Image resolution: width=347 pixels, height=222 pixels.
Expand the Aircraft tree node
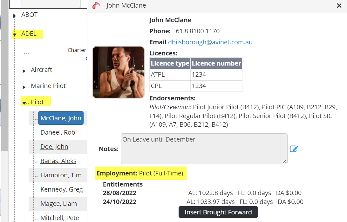click(24, 71)
